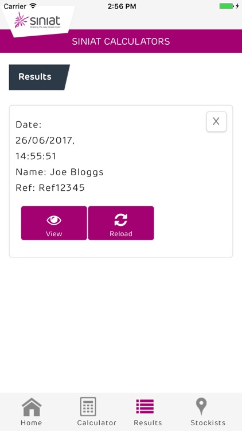242x431 pixels.
Task: Click the View button label
Action: [x=54, y=234]
